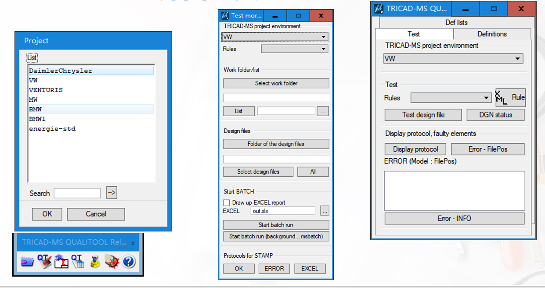Image resolution: width=545 pixels, height=288 pixels.
Task: Click Start batch run (background .. msbatch)
Action: tap(276, 236)
